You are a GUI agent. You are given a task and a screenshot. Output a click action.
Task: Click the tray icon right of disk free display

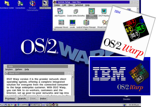(x=43, y=105)
